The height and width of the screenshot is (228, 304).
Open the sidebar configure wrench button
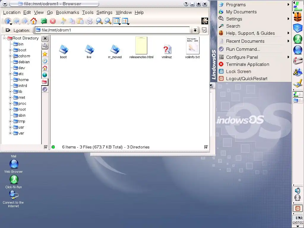pyautogui.click(x=45, y=46)
